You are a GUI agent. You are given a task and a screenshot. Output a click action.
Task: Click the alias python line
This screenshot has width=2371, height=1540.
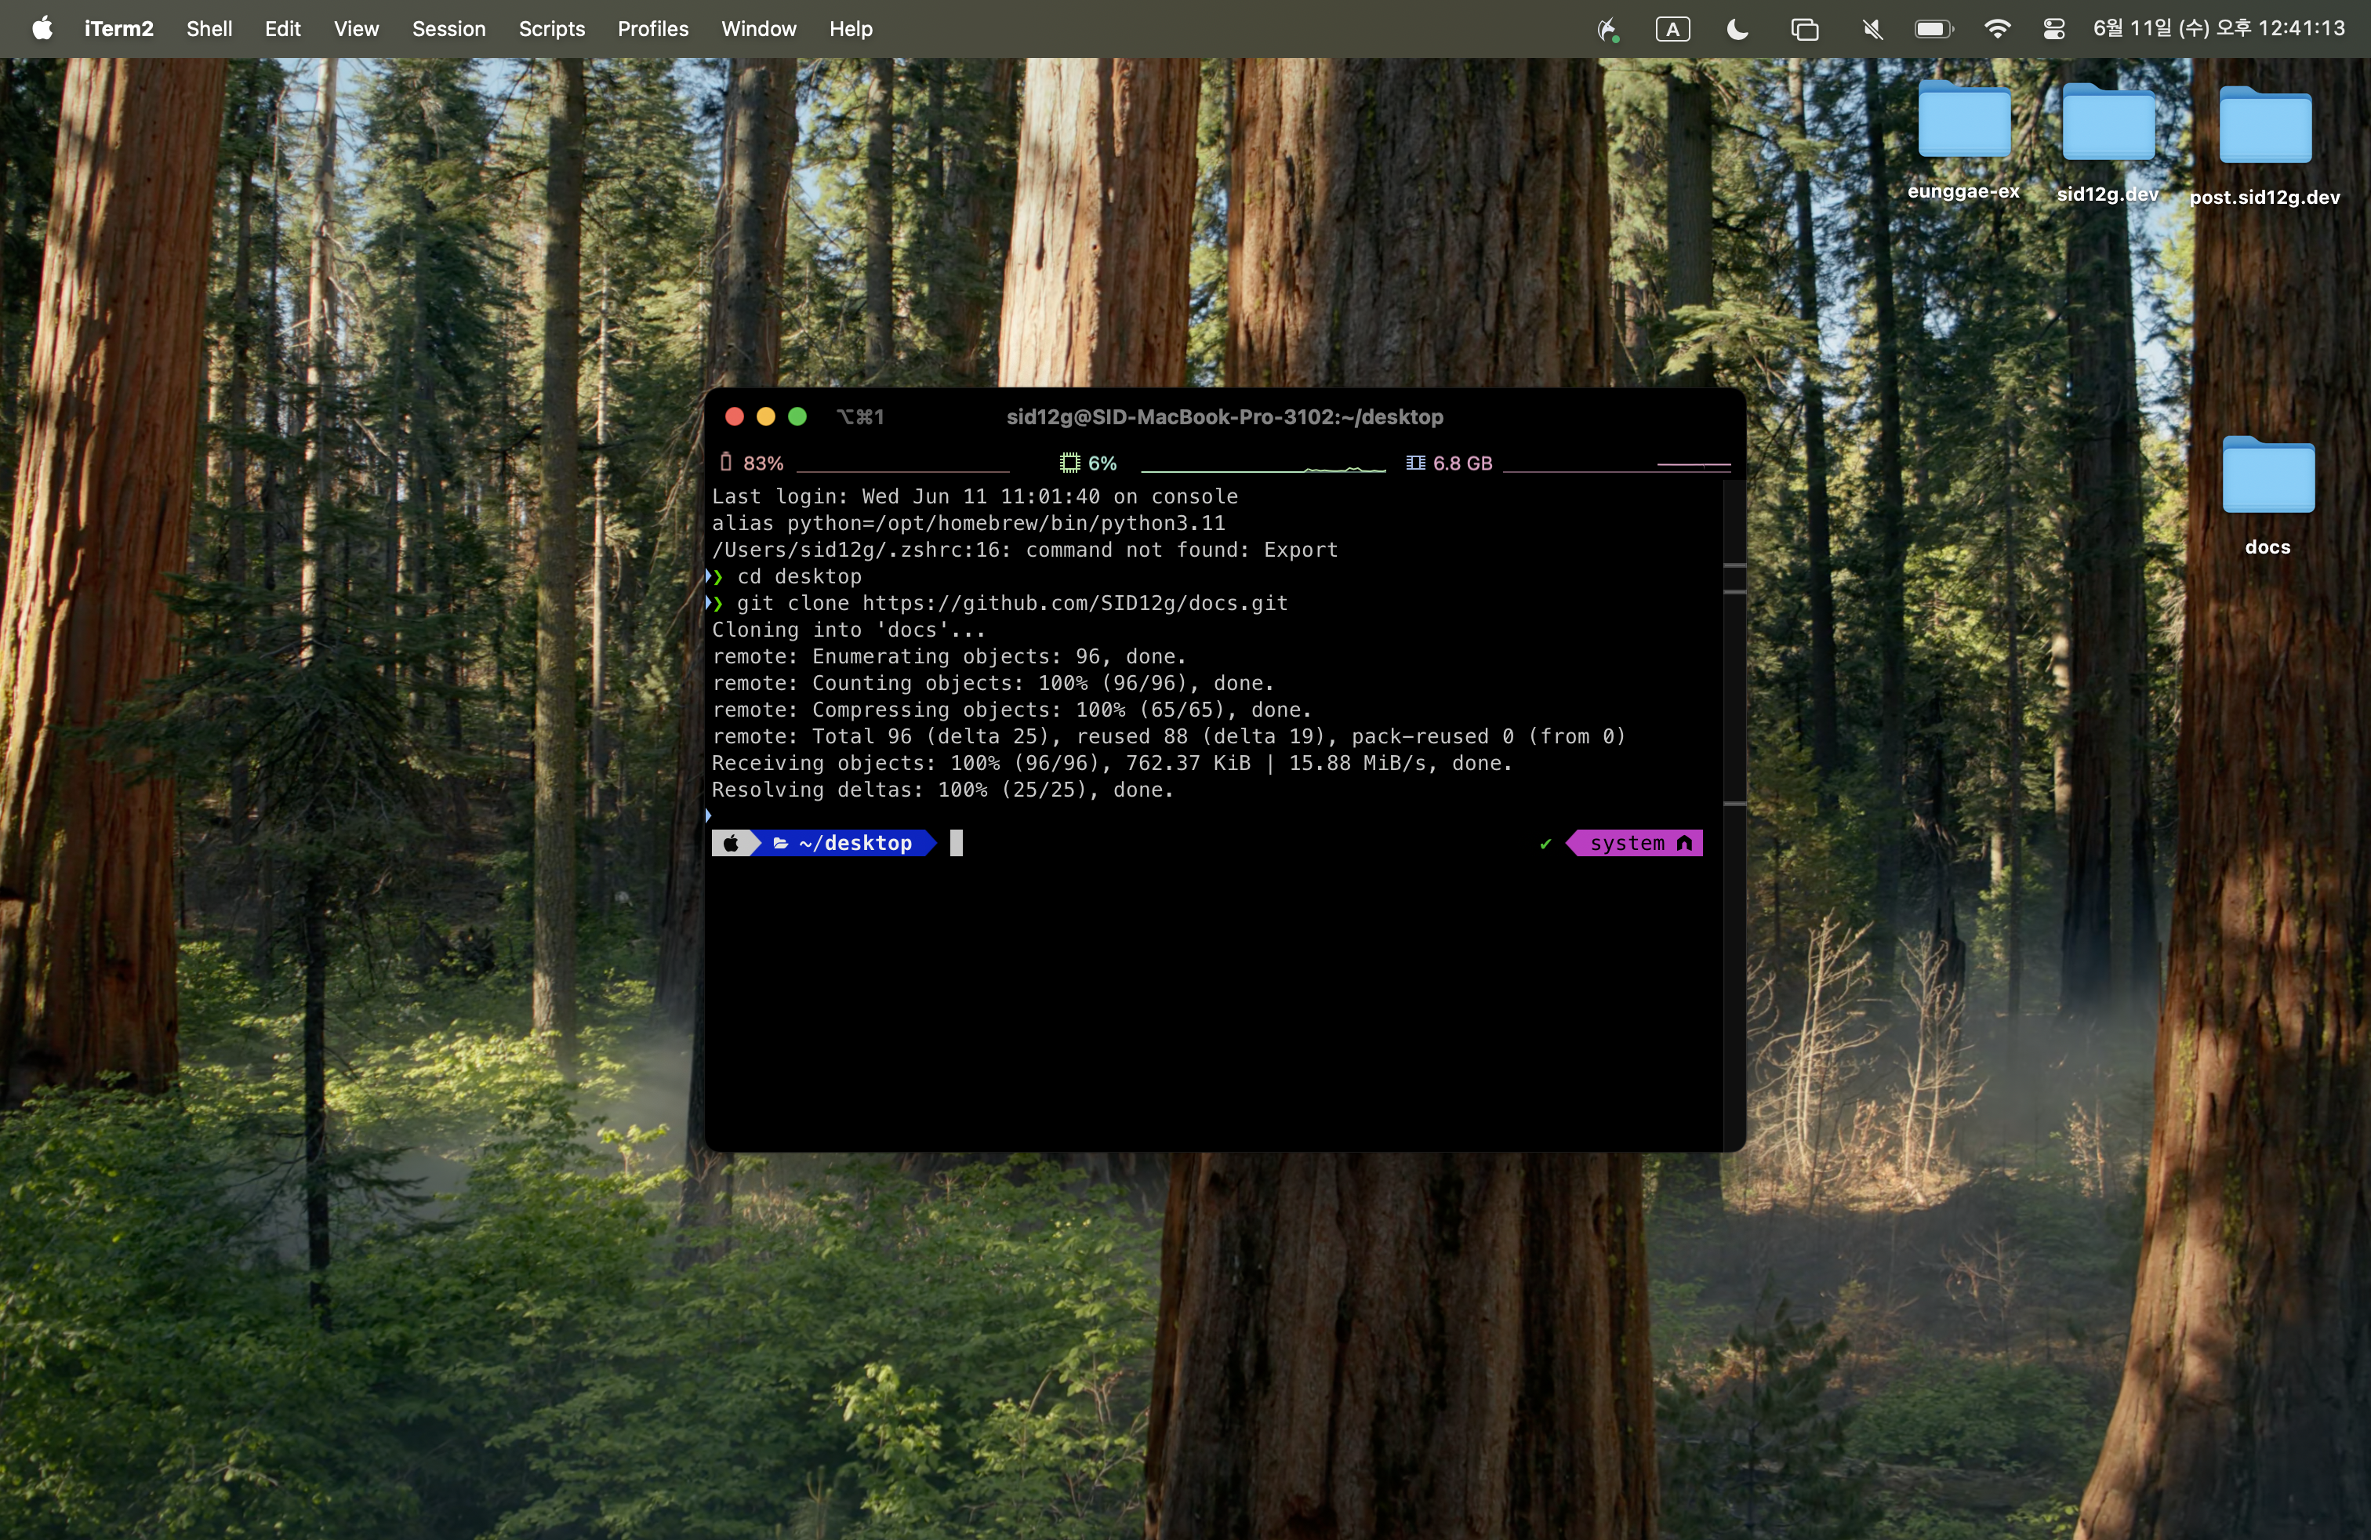tap(968, 524)
